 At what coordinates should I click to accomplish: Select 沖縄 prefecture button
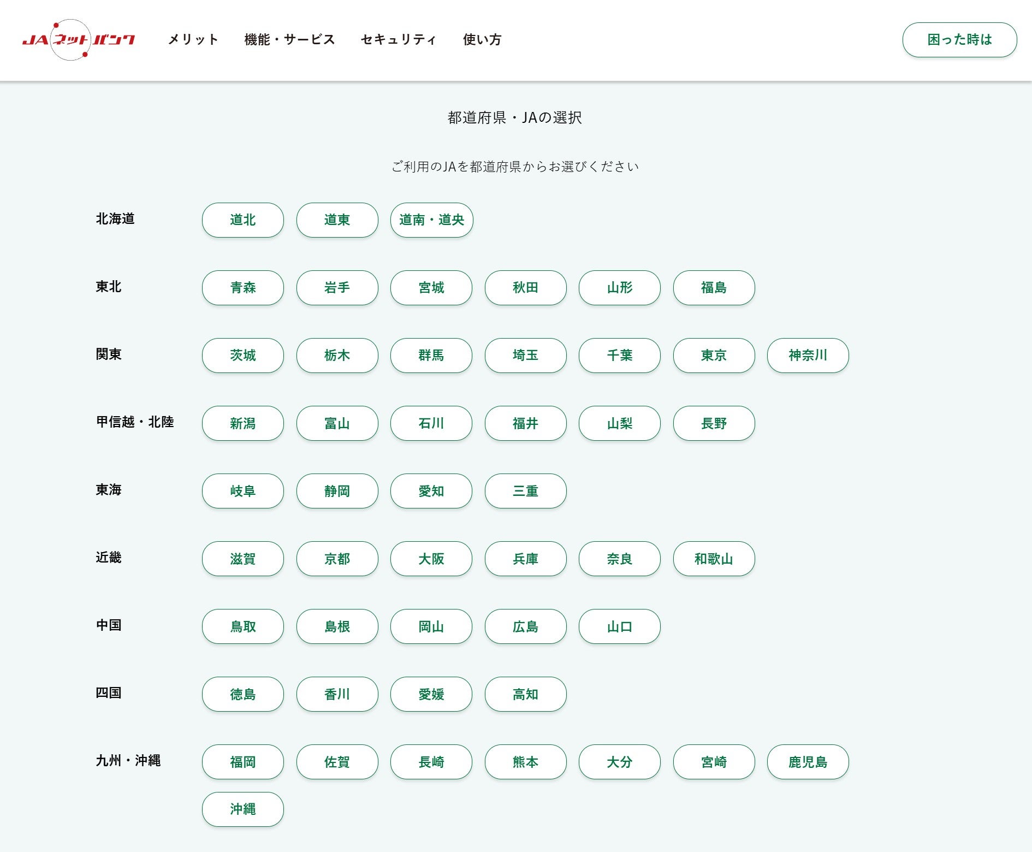(243, 809)
